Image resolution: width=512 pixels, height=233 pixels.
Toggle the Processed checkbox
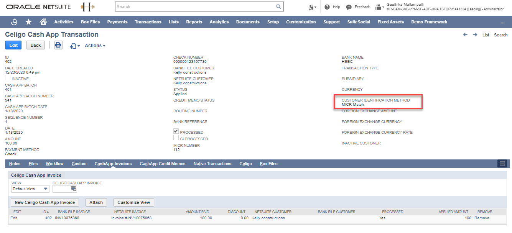click(176, 131)
